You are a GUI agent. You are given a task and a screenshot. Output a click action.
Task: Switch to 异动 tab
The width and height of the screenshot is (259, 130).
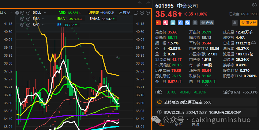point(195,125)
